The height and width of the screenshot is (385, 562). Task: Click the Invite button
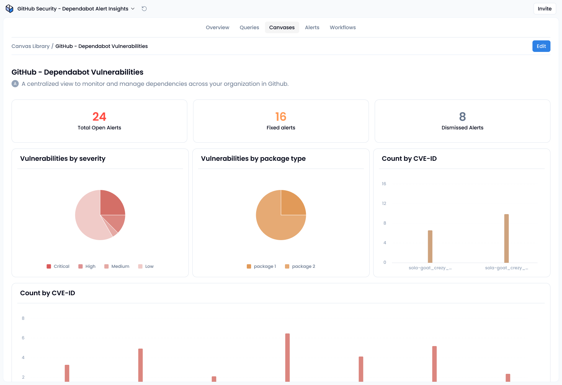(544, 9)
